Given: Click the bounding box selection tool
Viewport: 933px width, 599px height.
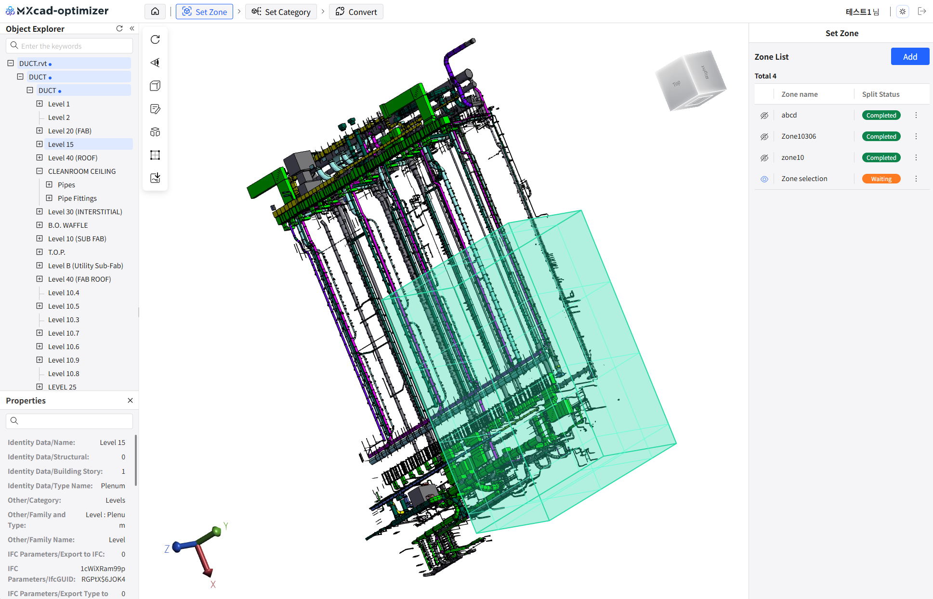Looking at the screenshot, I should (155, 155).
